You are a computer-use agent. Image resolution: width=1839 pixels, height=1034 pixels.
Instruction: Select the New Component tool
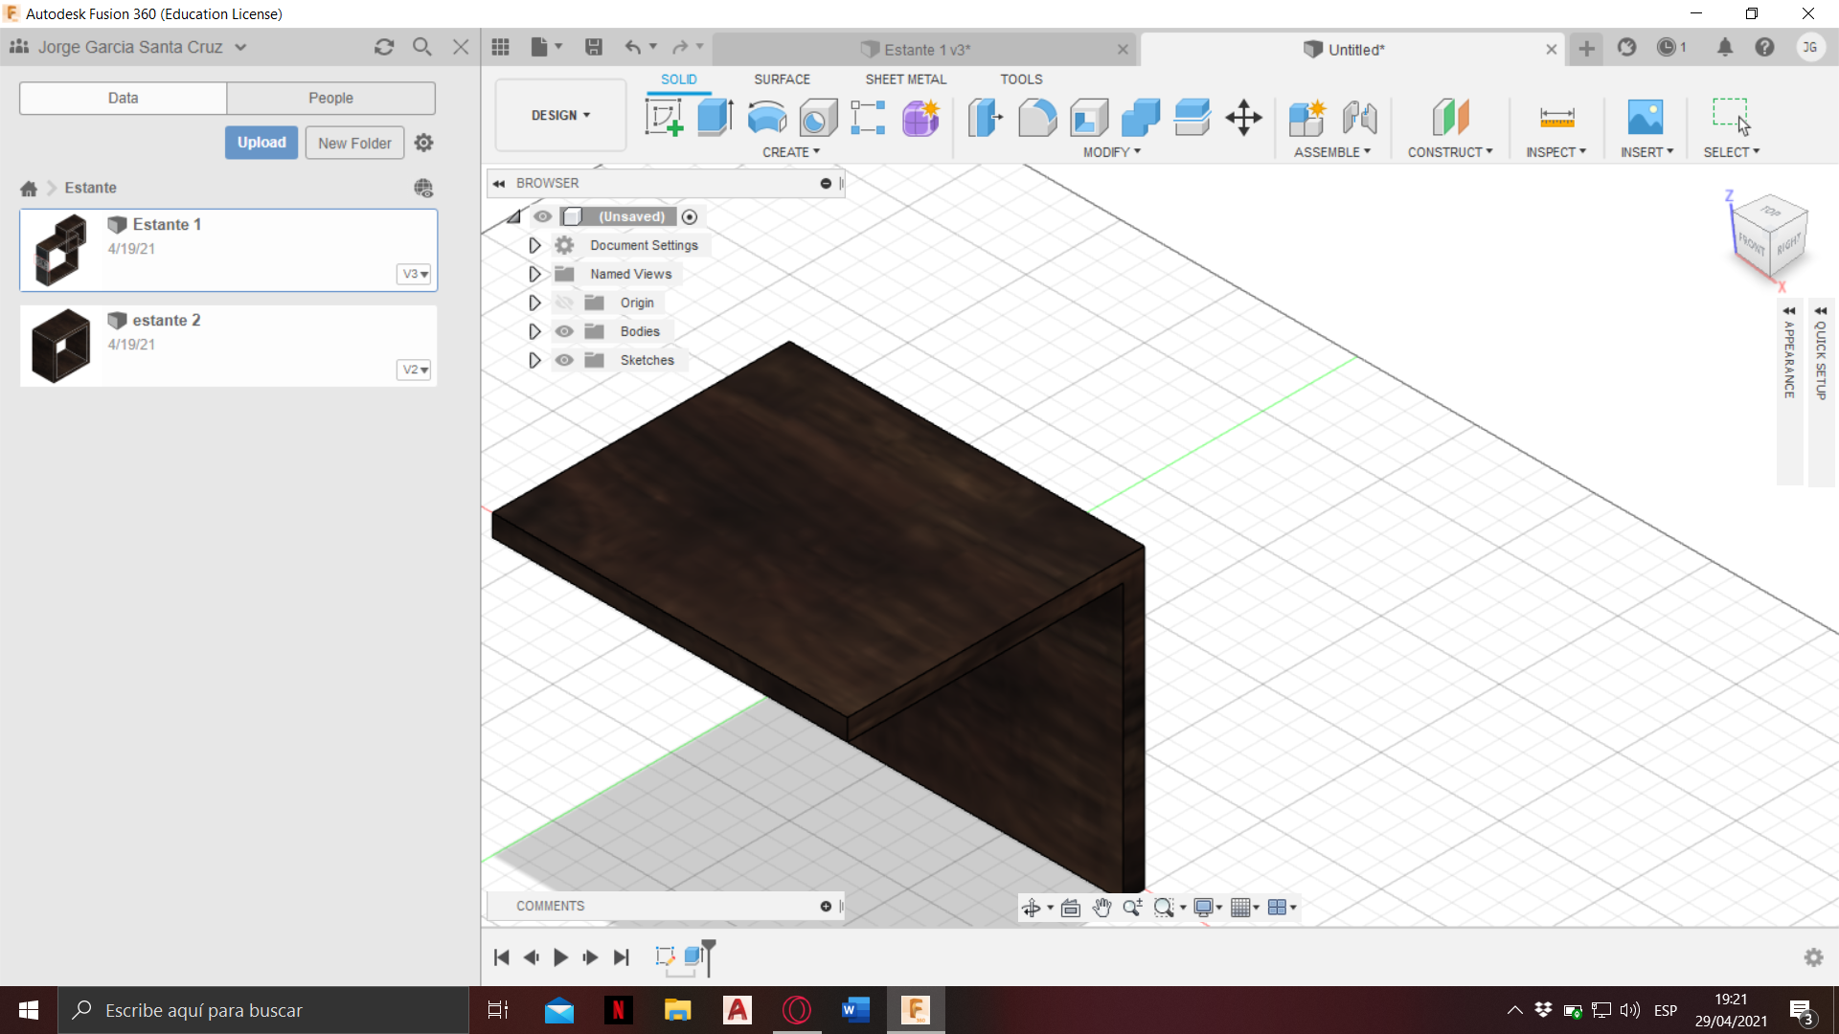(1306, 118)
